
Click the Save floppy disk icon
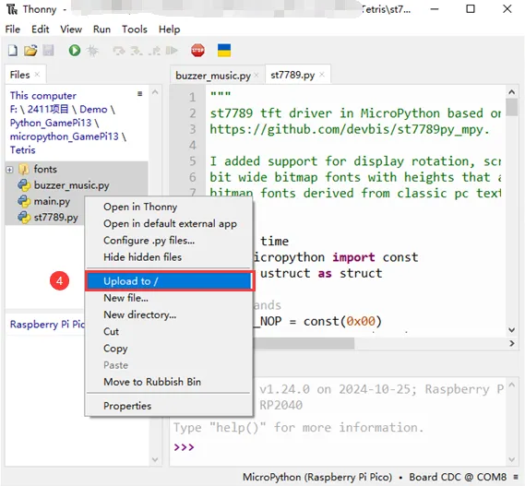coord(48,51)
